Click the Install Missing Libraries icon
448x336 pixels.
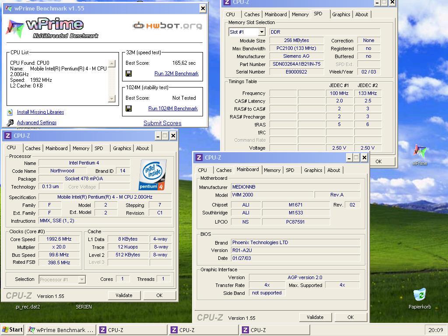(10, 112)
